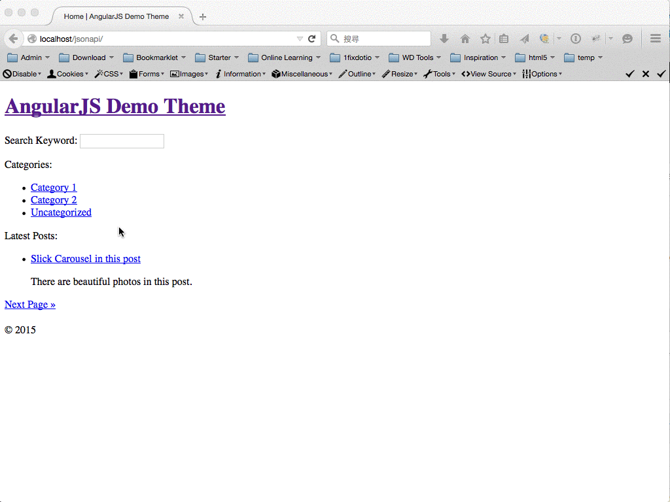Click the colorful globe extension icon
The width and height of the screenshot is (670, 502).
(544, 39)
